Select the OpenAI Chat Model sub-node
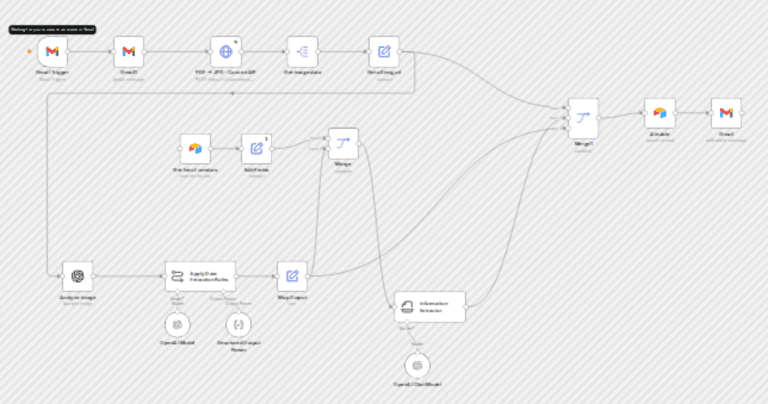 click(417, 365)
